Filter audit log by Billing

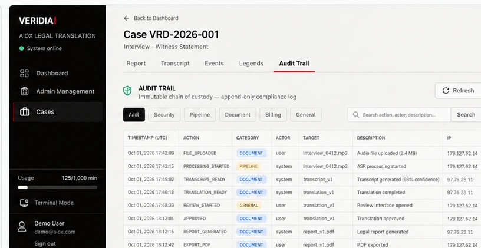[273, 115]
